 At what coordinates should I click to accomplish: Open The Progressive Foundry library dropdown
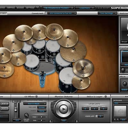point(58,8)
